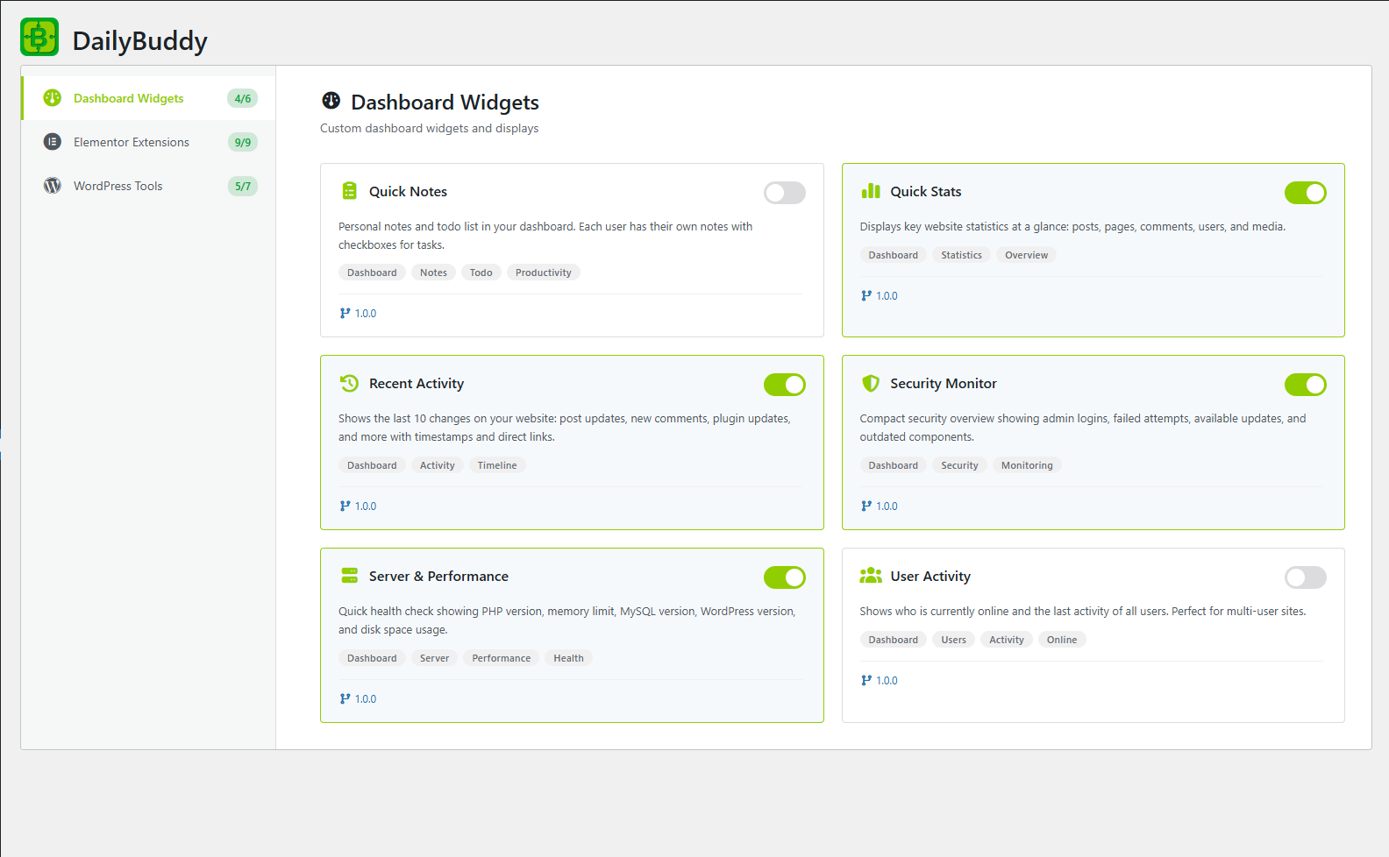Click the Productivity tag on Quick Notes
The height and width of the screenshot is (857, 1389).
click(x=543, y=273)
